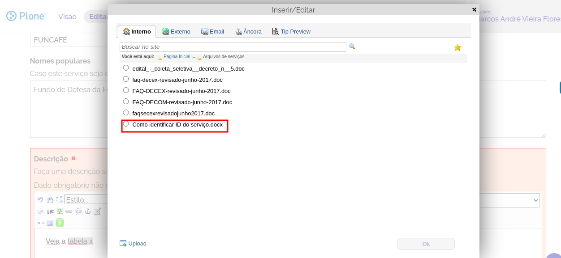
Task: Open the Estilo style dropdown
Action: pyautogui.click(x=85, y=199)
